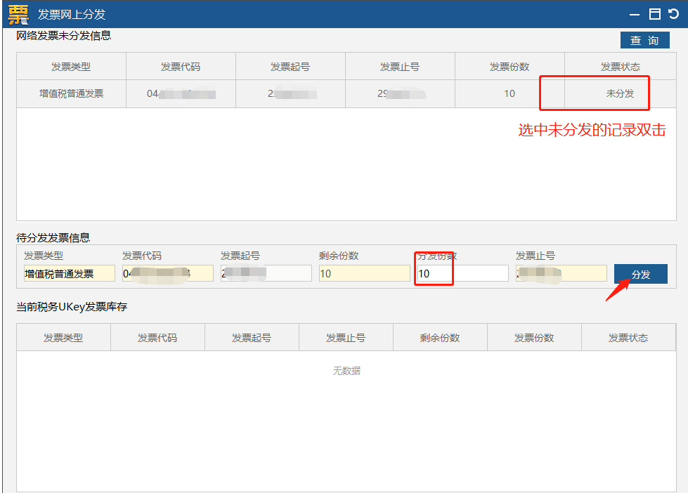Screen dimensions: 688x493
Task: Click 发票起号 header in top table
Action: (x=290, y=67)
